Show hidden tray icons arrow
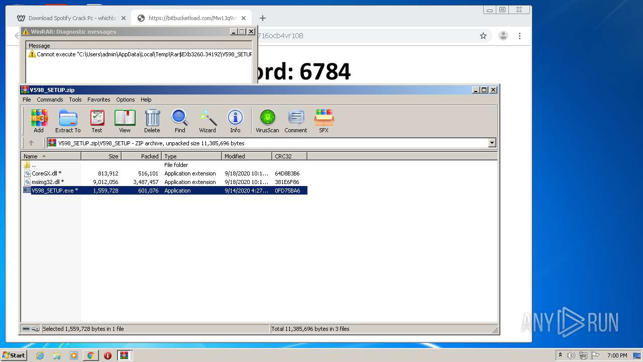Screen dimensions: 643x362 coord(560,355)
